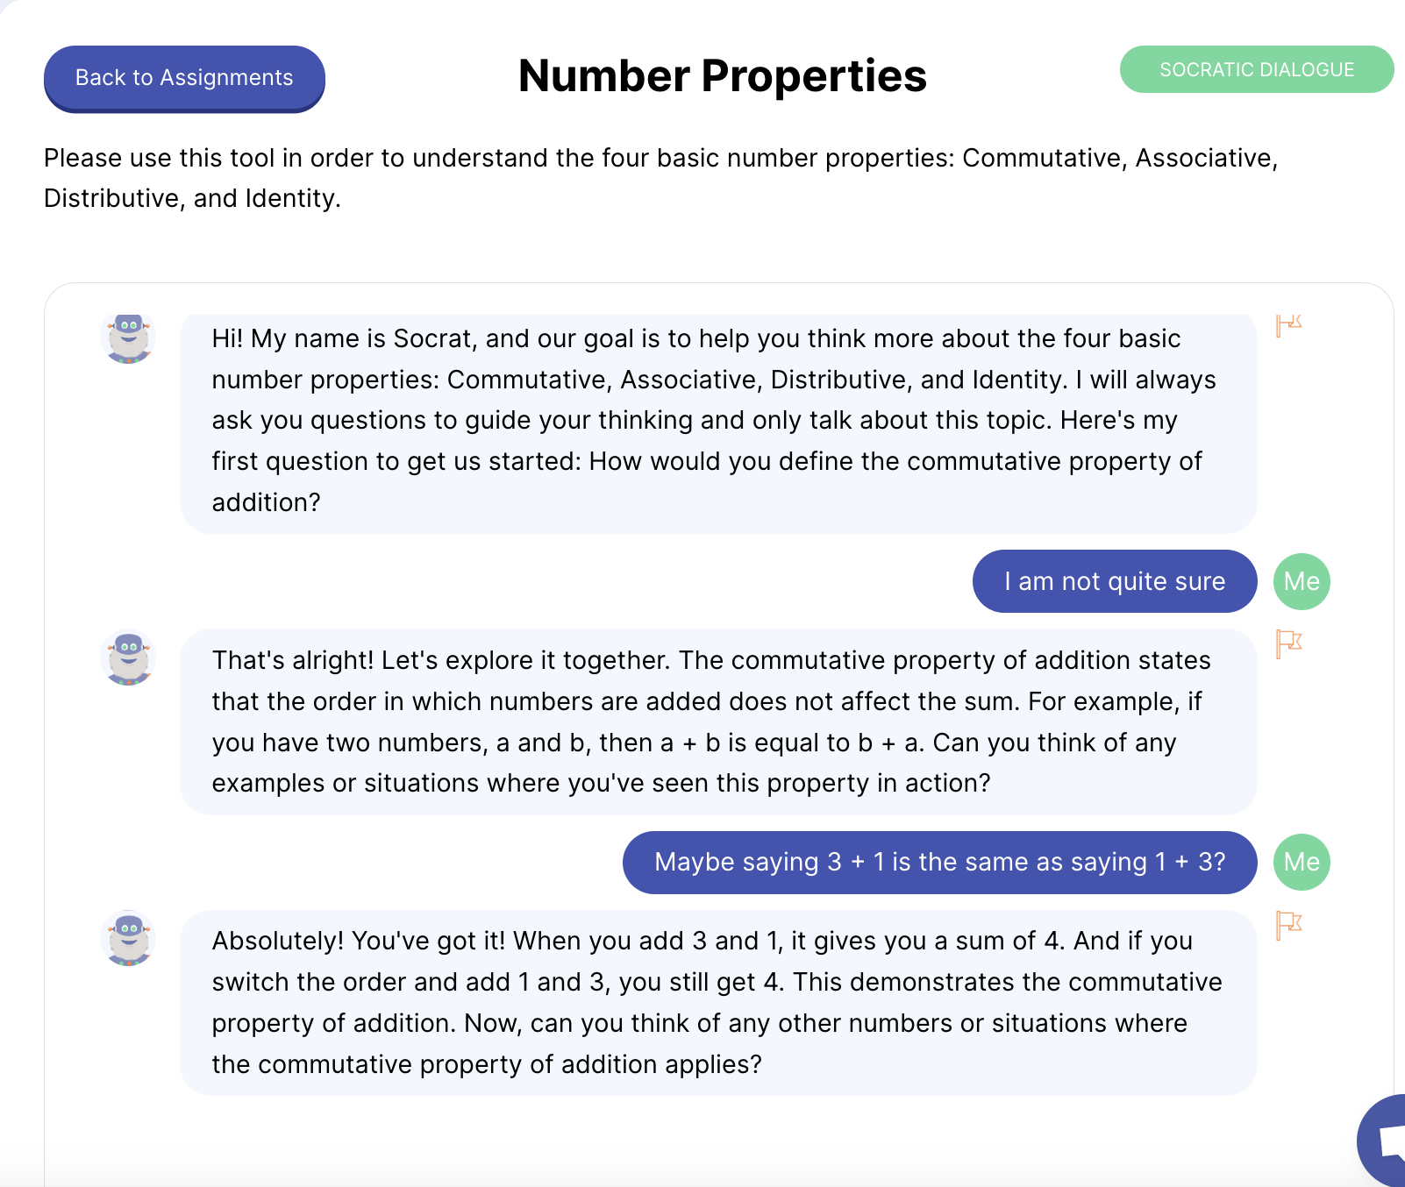Click the robot avatar beside "Absolutely!" message
The image size is (1405, 1187).
128,938
